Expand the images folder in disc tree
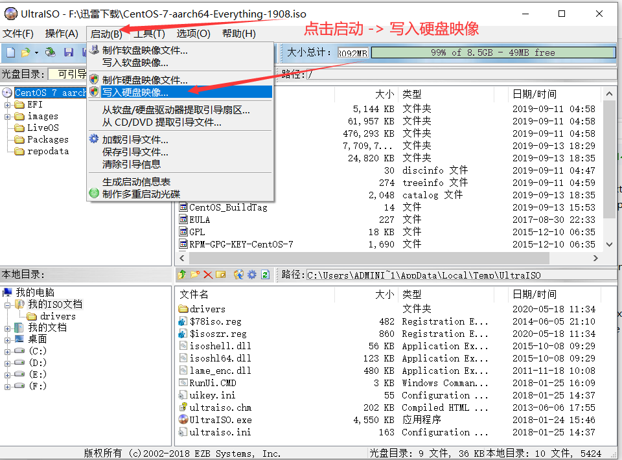Viewport: 622px width, 460px height. click(7, 117)
